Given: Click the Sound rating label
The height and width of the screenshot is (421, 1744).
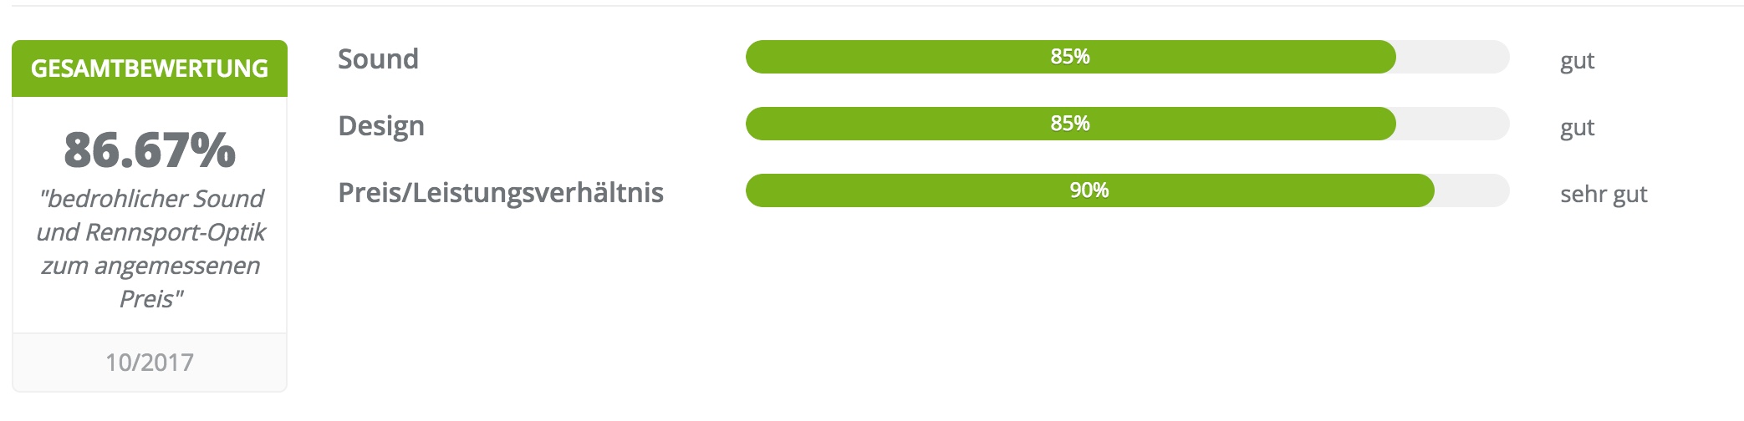Looking at the screenshot, I should [378, 58].
